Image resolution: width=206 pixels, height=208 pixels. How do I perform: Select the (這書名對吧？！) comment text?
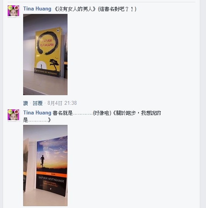[117, 9]
